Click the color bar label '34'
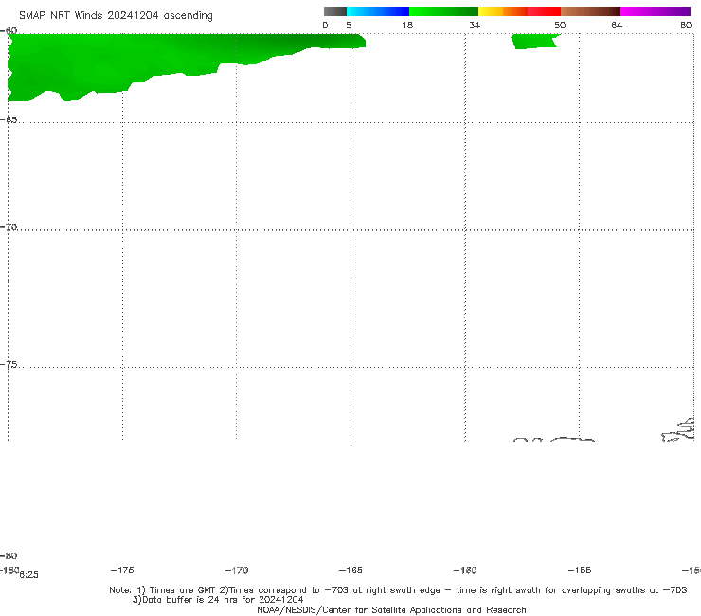The width and height of the screenshot is (701, 616). tap(475, 25)
